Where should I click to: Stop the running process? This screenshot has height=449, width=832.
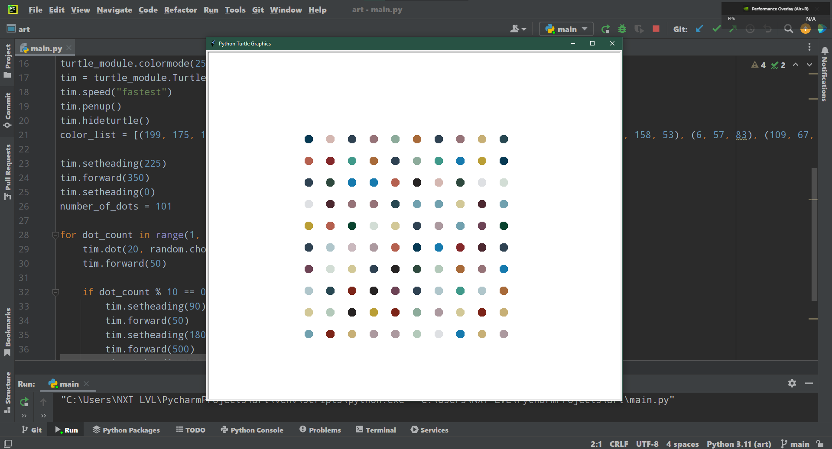point(656,29)
